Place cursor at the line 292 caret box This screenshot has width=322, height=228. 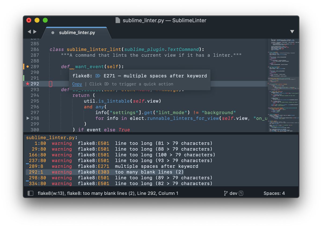pyautogui.click(x=50, y=84)
